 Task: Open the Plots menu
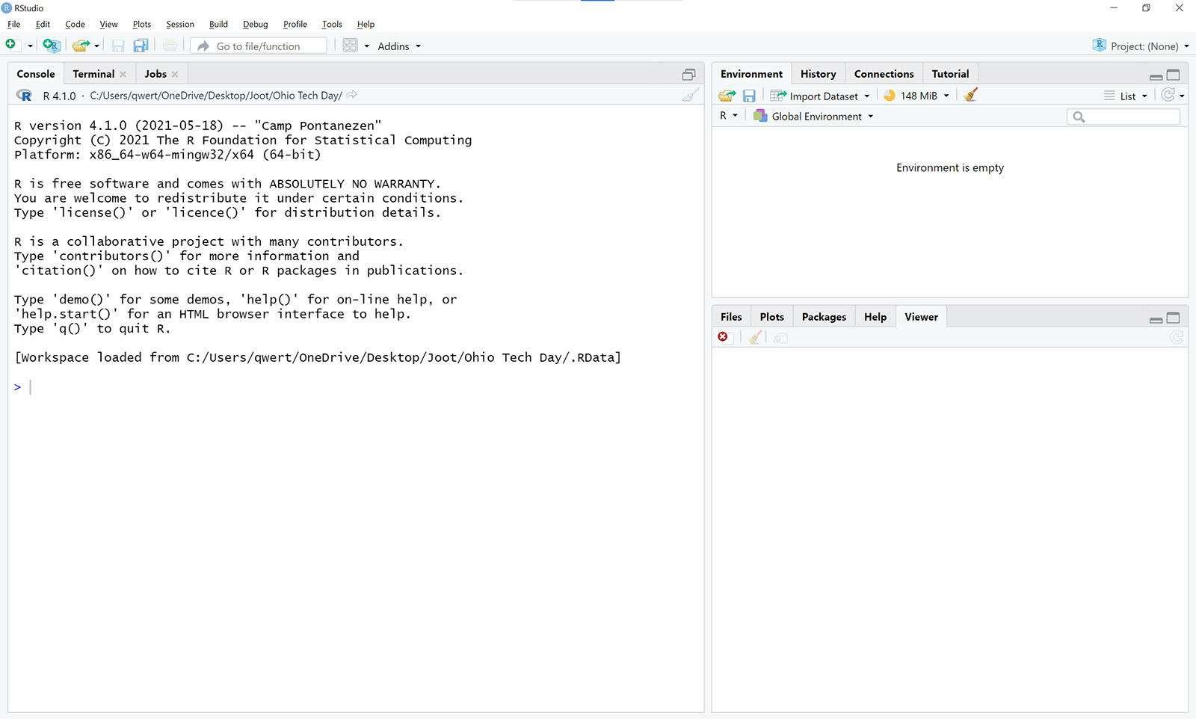[x=142, y=24]
